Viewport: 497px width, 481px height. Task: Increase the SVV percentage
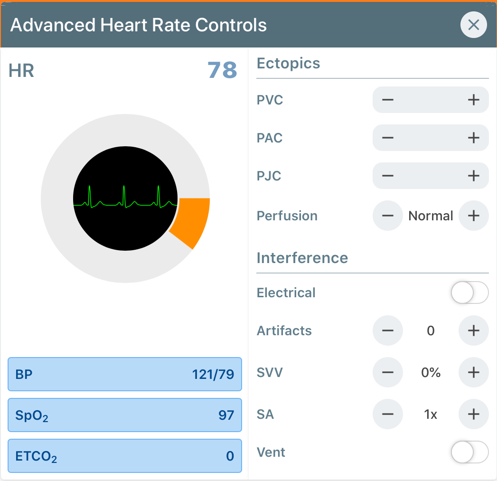click(473, 372)
